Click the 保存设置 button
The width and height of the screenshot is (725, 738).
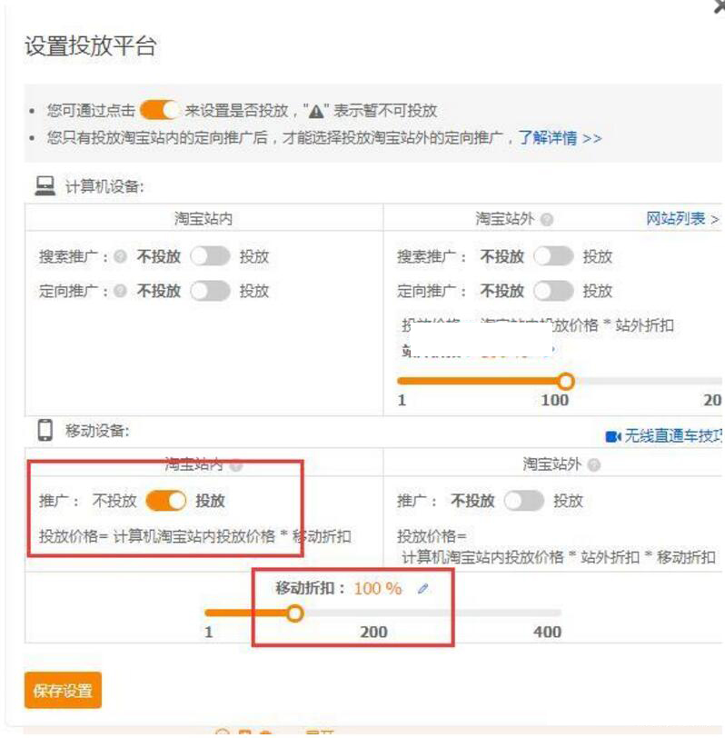pos(63,691)
